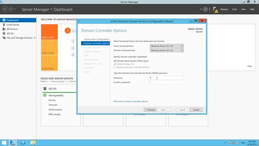Screen dimensions: 259x146
Task: Open Services in AD DS tile
Action: (53, 105)
